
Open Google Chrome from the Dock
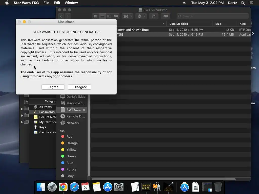pos(63,187)
